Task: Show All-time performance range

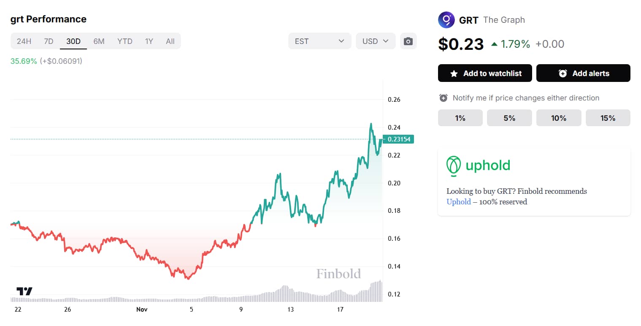Action: pos(170,41)
